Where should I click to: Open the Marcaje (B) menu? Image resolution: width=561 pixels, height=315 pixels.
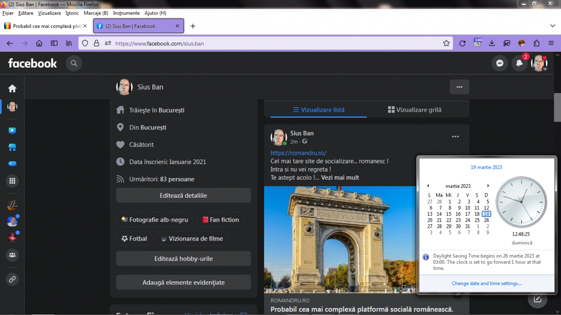click(x=96, y=13)
